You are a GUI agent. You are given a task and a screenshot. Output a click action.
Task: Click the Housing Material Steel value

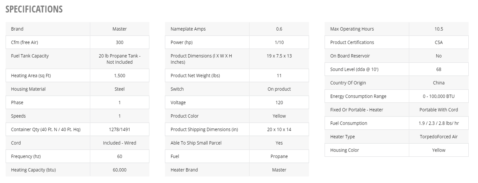[x=120, y=89]
